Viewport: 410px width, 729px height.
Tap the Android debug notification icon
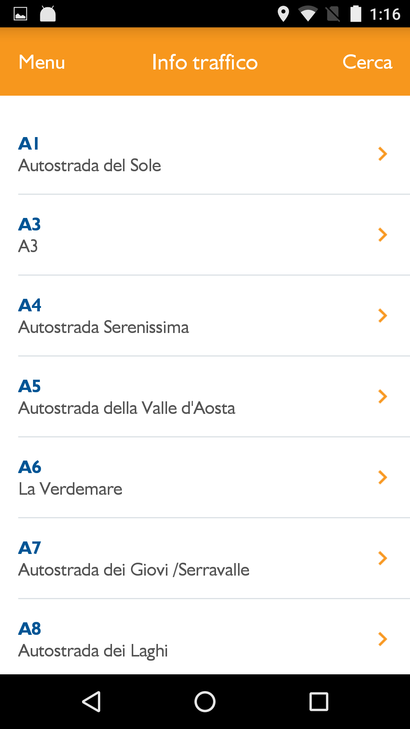point(48,14)
